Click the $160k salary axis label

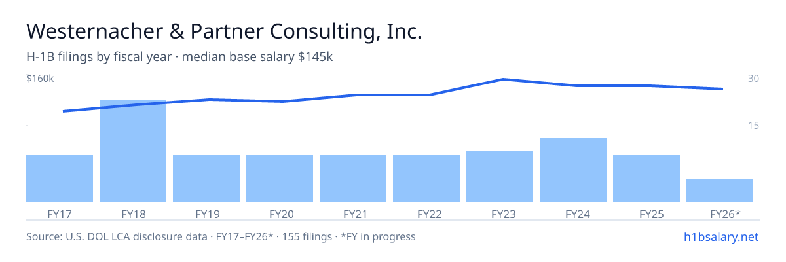[40, 79]
